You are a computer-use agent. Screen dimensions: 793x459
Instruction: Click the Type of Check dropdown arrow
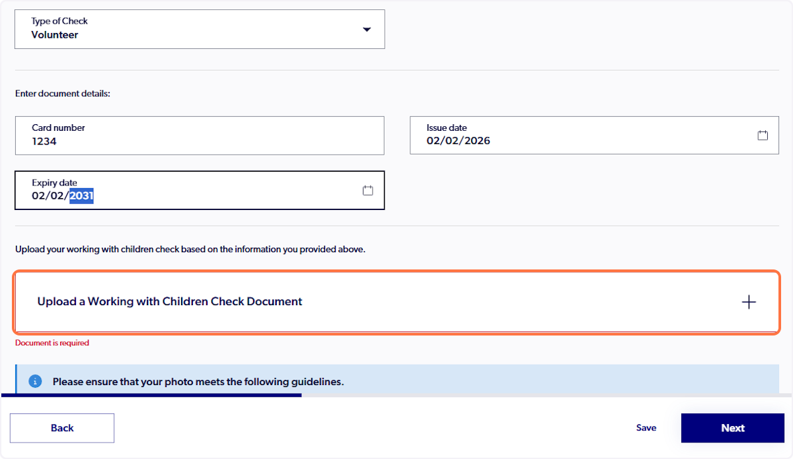[x=366, y=29]
